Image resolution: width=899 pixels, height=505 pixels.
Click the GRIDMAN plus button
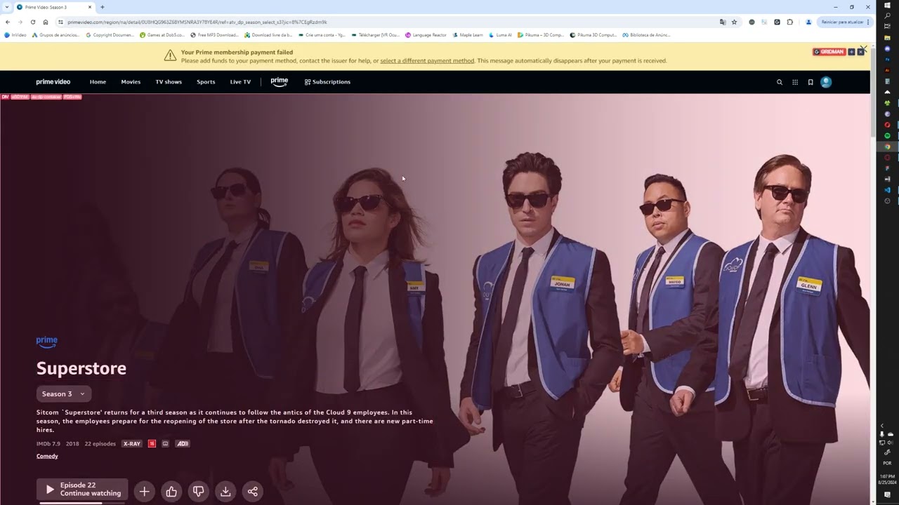click(x=851, y=52)
